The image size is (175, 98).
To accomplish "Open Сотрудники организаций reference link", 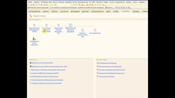I will point(107,63).
